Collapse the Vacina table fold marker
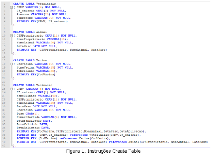The image size is (212, 154). pyautogui.click(x=11, y=64)
